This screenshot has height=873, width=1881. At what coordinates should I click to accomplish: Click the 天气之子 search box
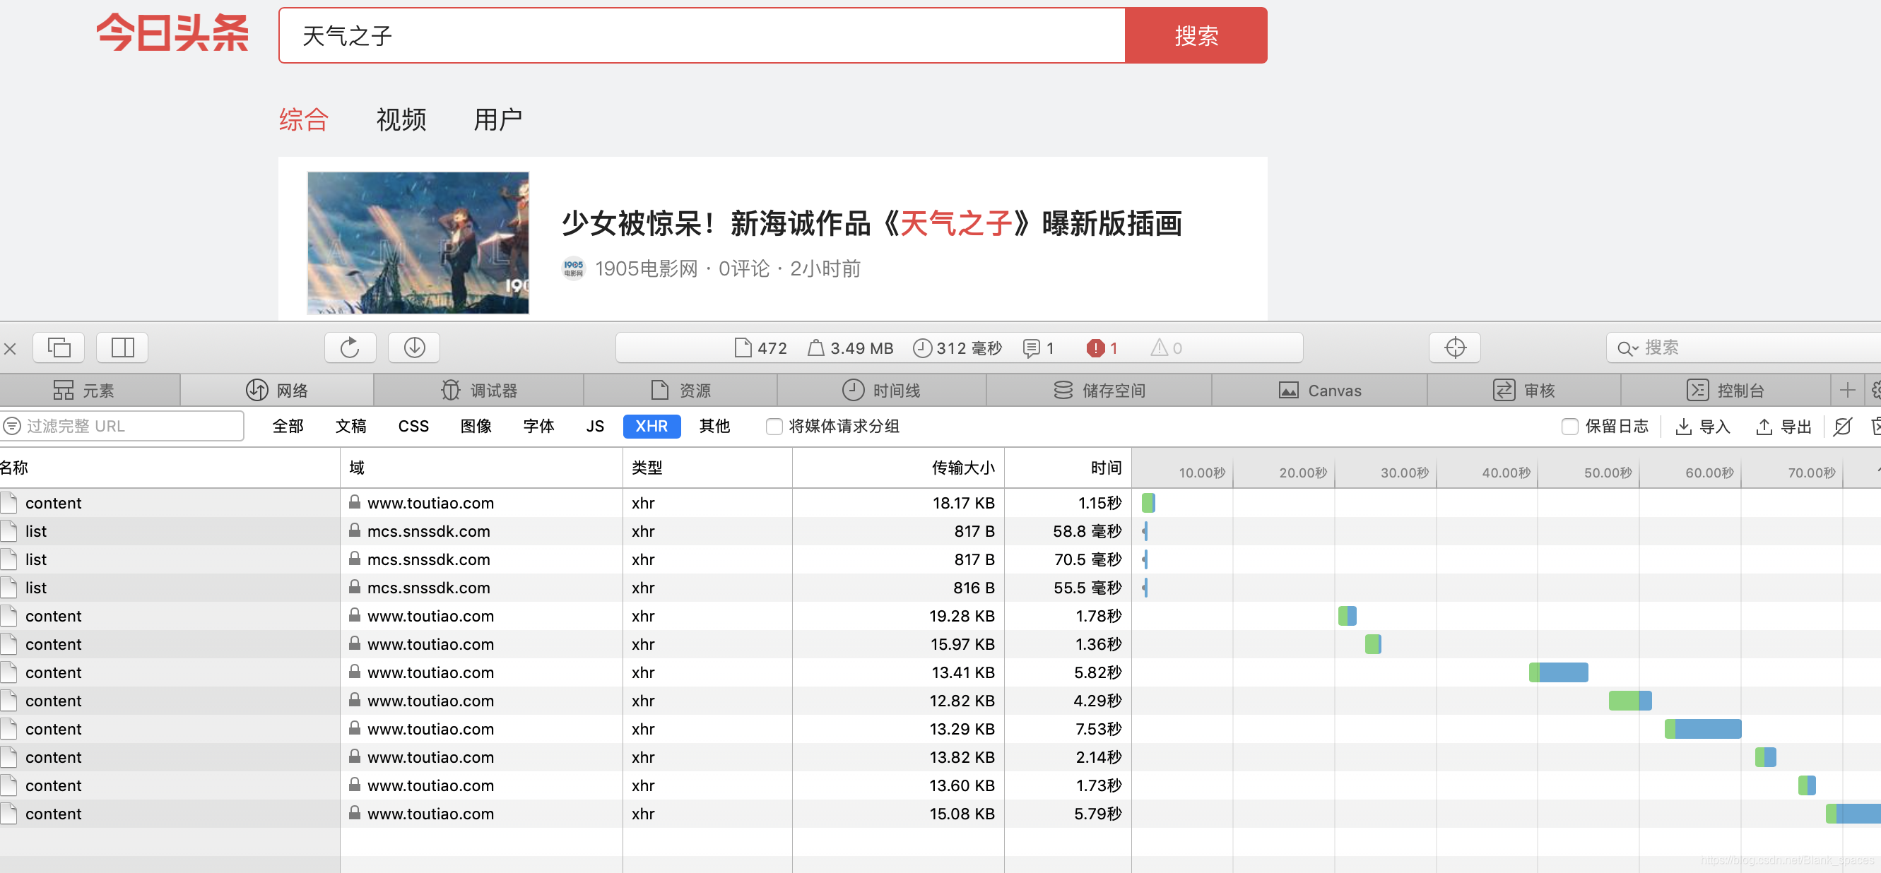click(702, 36)
